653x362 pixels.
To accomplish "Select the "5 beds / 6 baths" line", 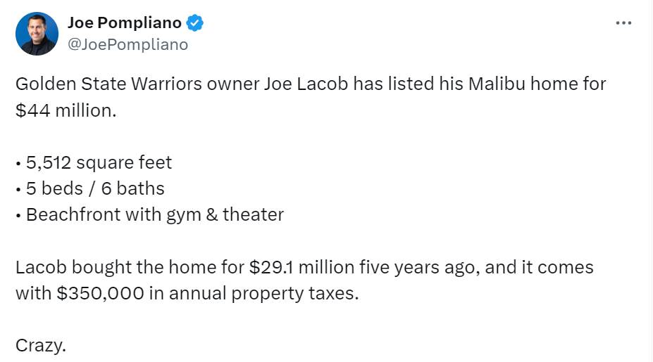I will 95,188.
